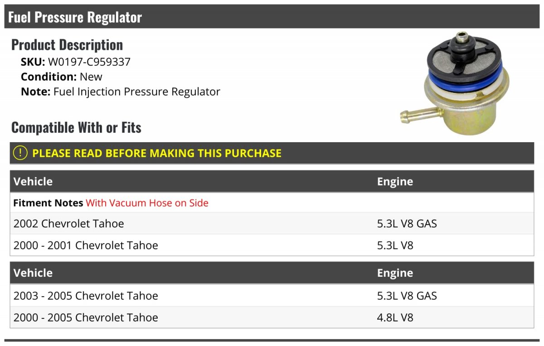Click the Compatible With or Fits heading

click(x=76, y=128)
